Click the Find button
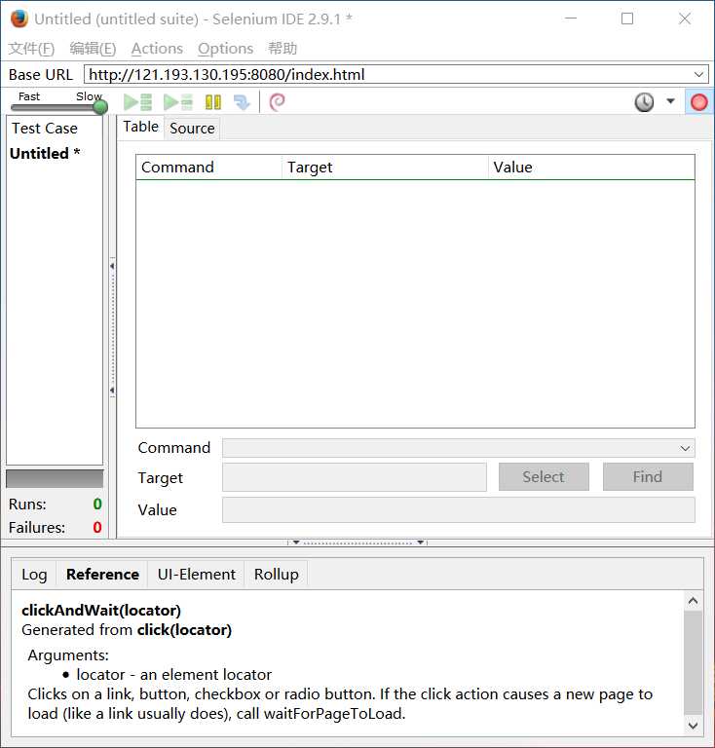The height and width of the screenshot is (748, 715). tap(648, 476)
